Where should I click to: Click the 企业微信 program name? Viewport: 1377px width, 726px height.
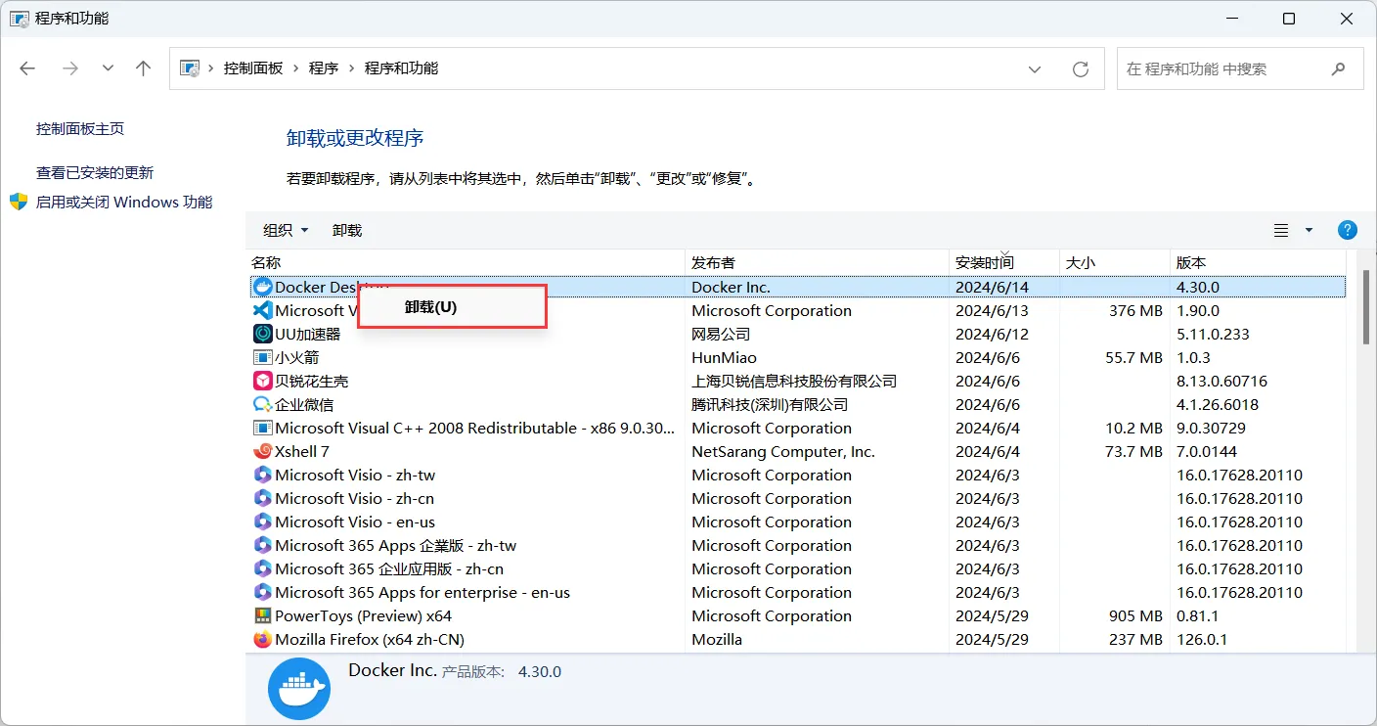(x=304, y=404)
